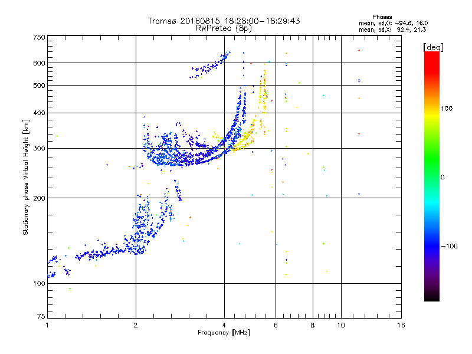472x354 pixels.
Task: Click the y-axis tick label '500'
Action: pos(39,86)
